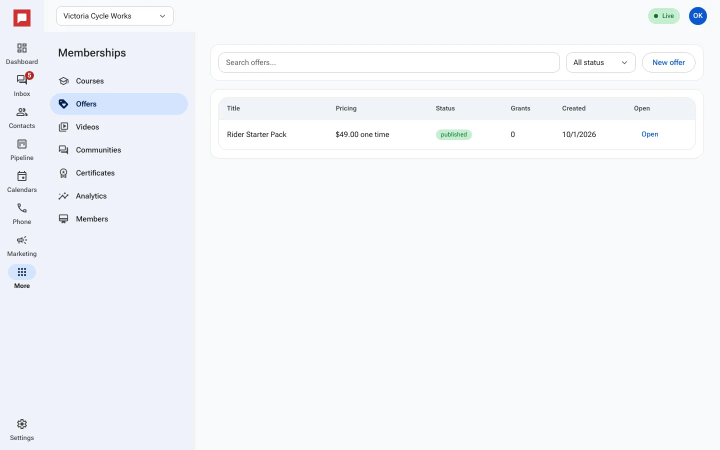Screen dimensions: 720x450
Task: Click the New offer button
Action: point(668,62)
